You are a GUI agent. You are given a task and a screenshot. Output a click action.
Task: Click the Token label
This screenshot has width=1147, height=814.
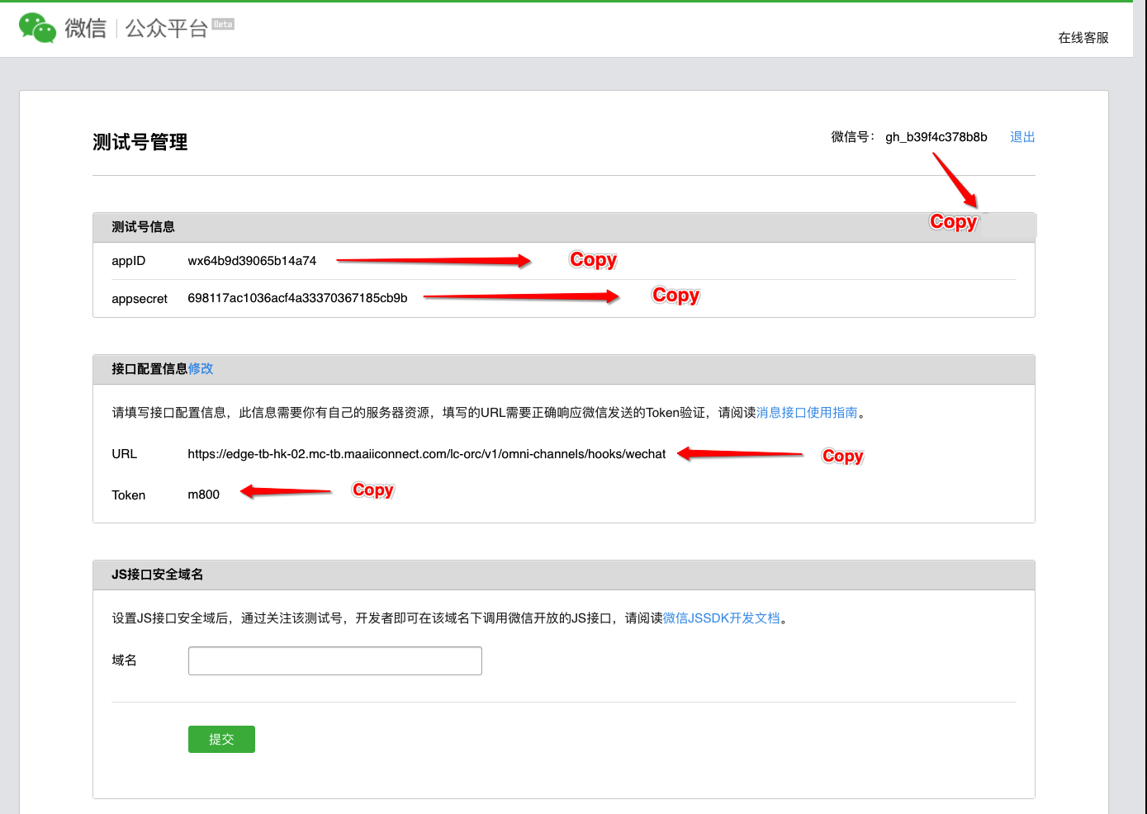point(129,495)
